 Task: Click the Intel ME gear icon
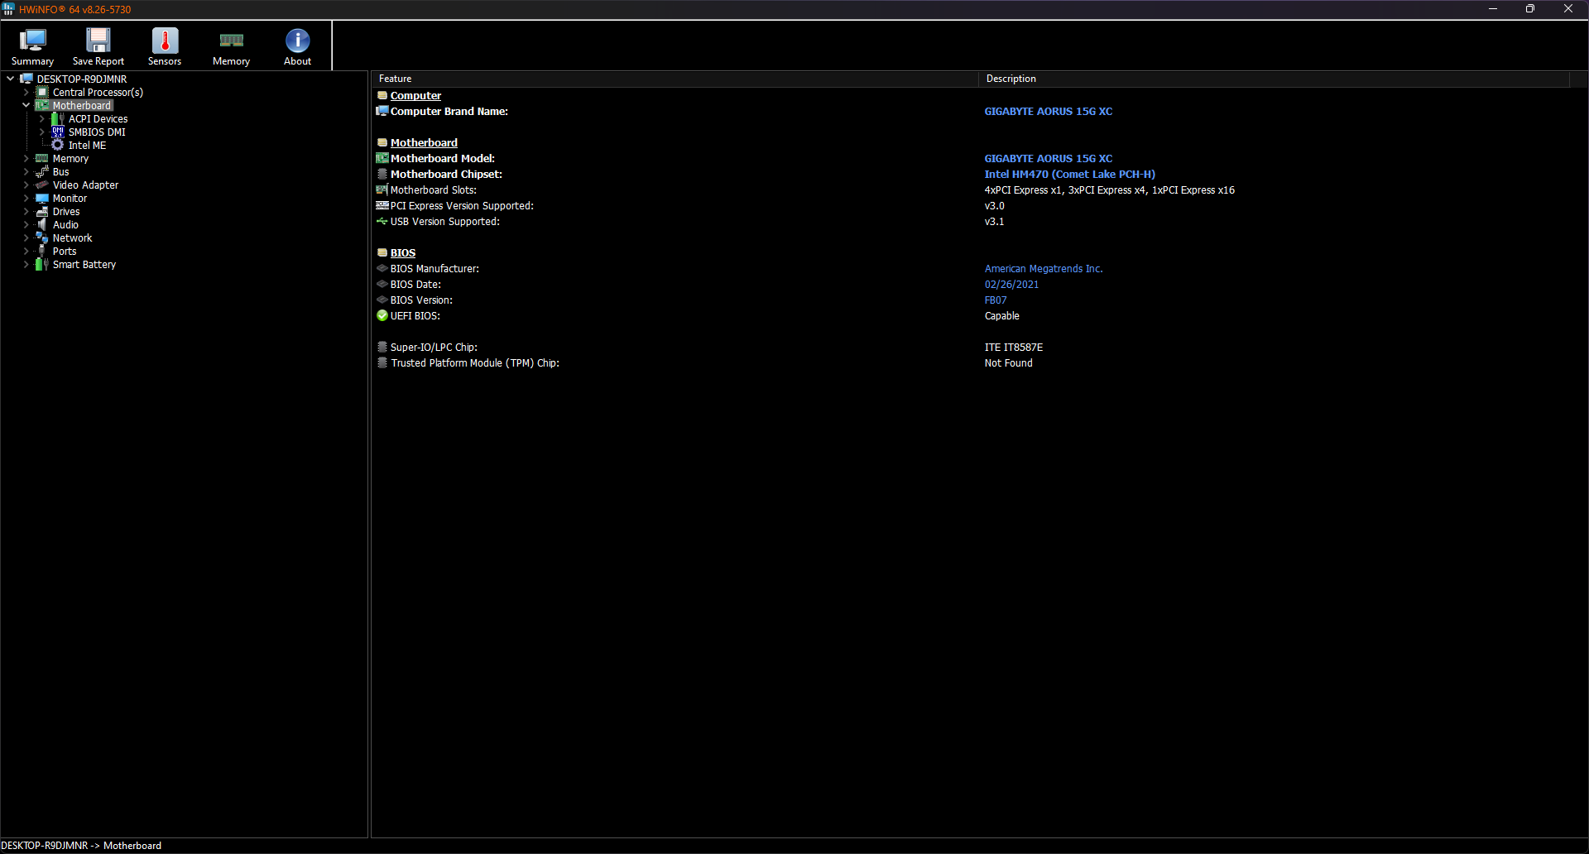tap(58, 146)
